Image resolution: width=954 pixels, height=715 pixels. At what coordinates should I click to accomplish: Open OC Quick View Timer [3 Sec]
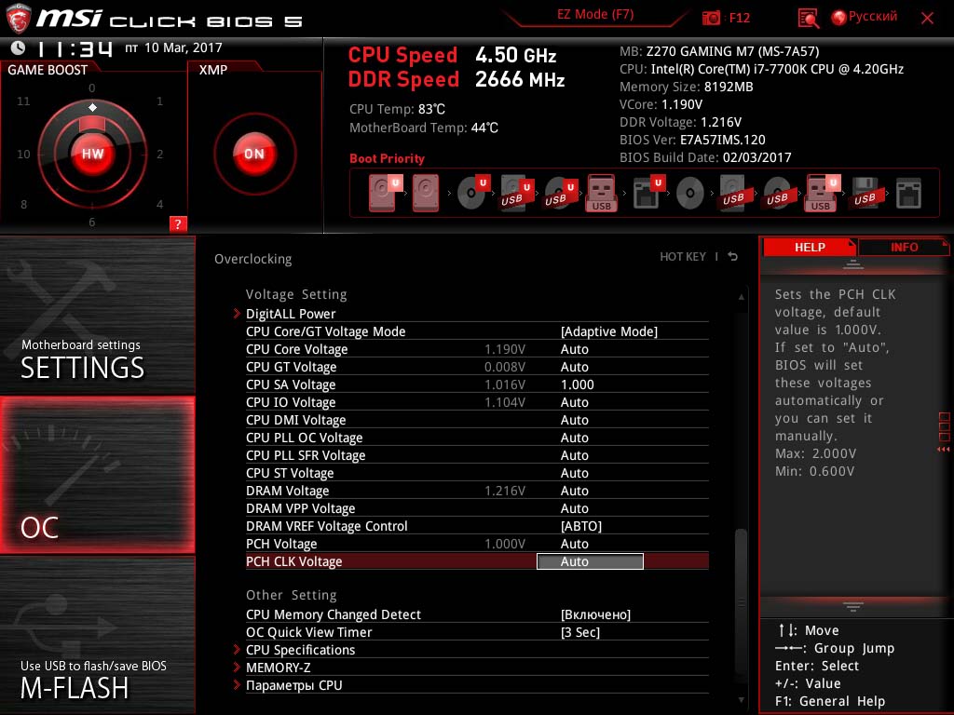[x=580, y=632]
